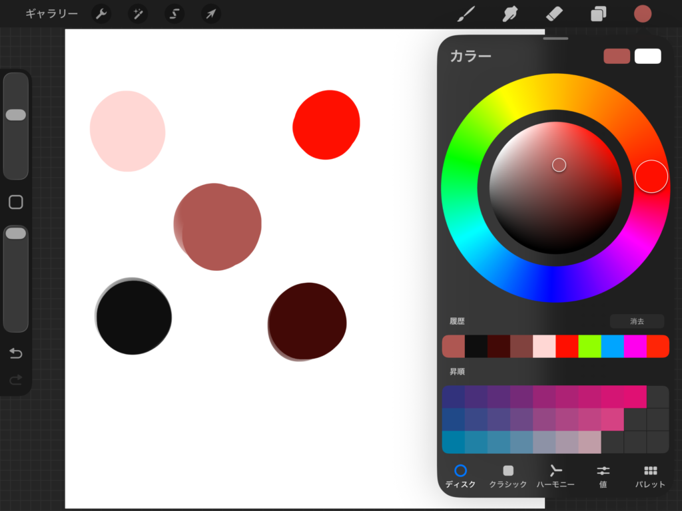This screenshot has height=511, width=682.
Task: Switch to the ハーモニー tab
Action: (x=555, y=476)
